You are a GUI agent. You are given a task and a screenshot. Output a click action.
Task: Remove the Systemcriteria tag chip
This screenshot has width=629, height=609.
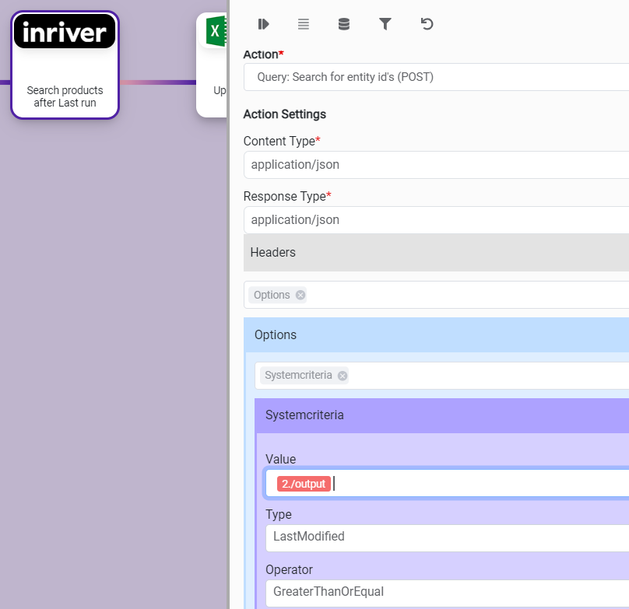[343, 376]
